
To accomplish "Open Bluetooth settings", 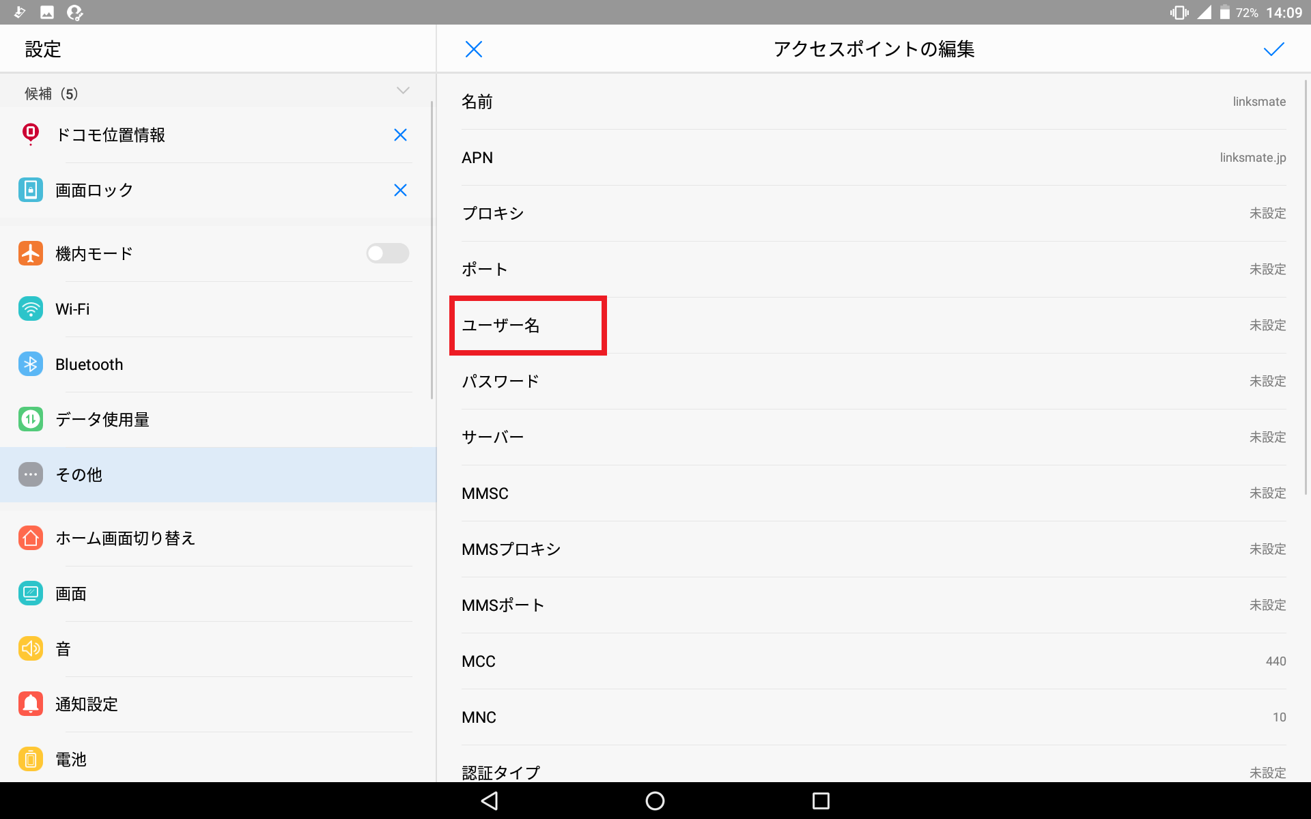I will point(218,364).
